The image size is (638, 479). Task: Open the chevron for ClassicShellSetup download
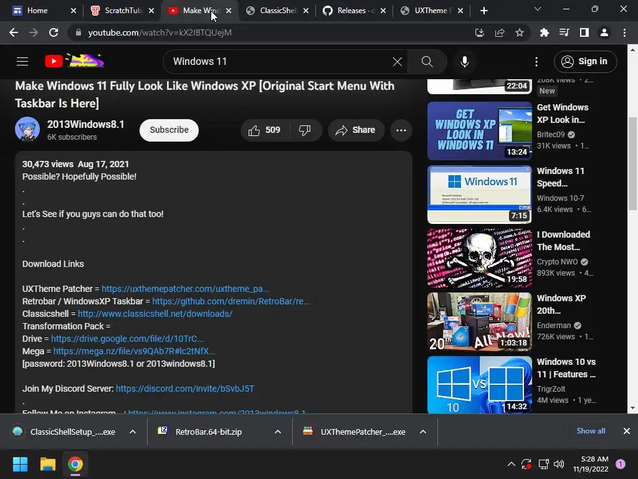[x=133, y=432]
